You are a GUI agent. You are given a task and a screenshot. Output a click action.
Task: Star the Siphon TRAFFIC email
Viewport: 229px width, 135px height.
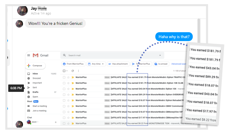[68, 77]
